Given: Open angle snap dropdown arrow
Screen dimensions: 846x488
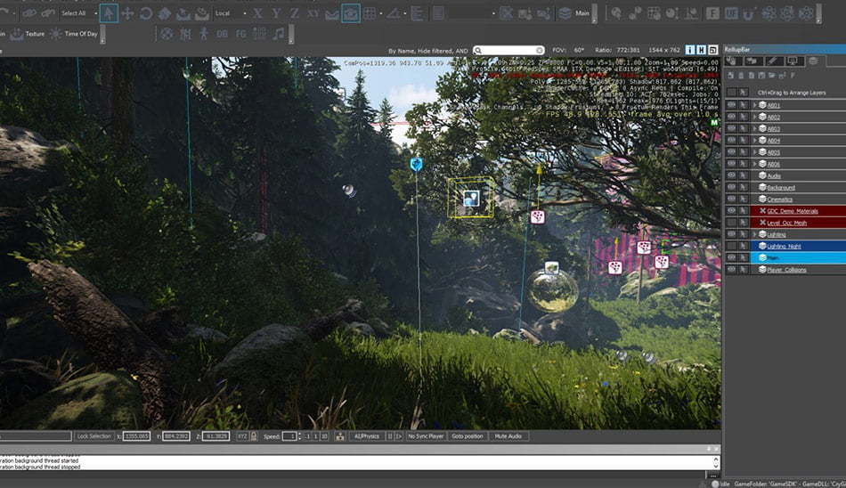Looking at the screenshot, I should (x=405, y=13).
